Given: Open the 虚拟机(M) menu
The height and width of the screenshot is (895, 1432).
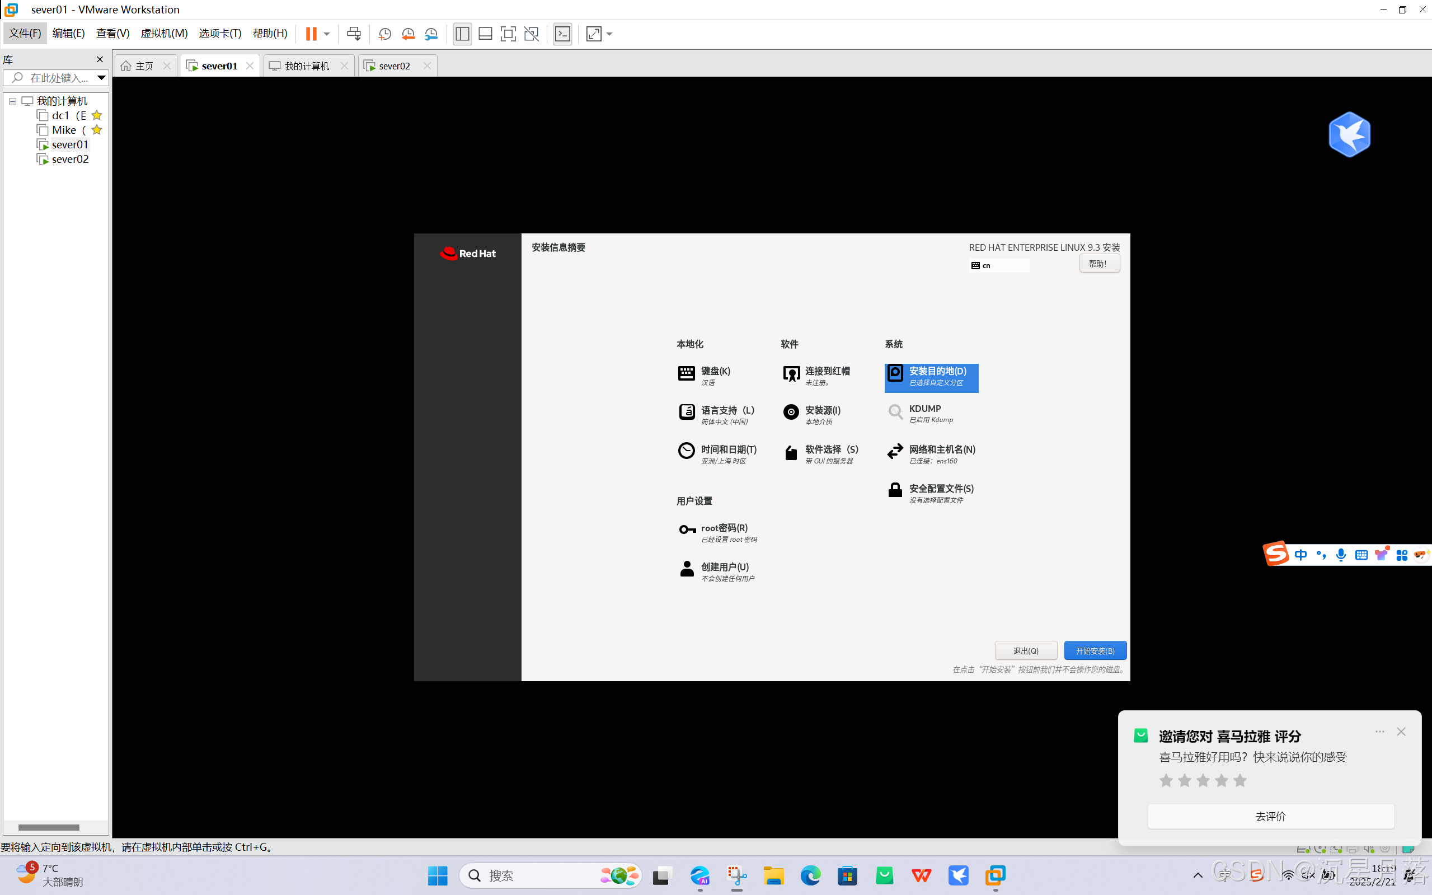Looking at the screenshot, I should 163,33.
